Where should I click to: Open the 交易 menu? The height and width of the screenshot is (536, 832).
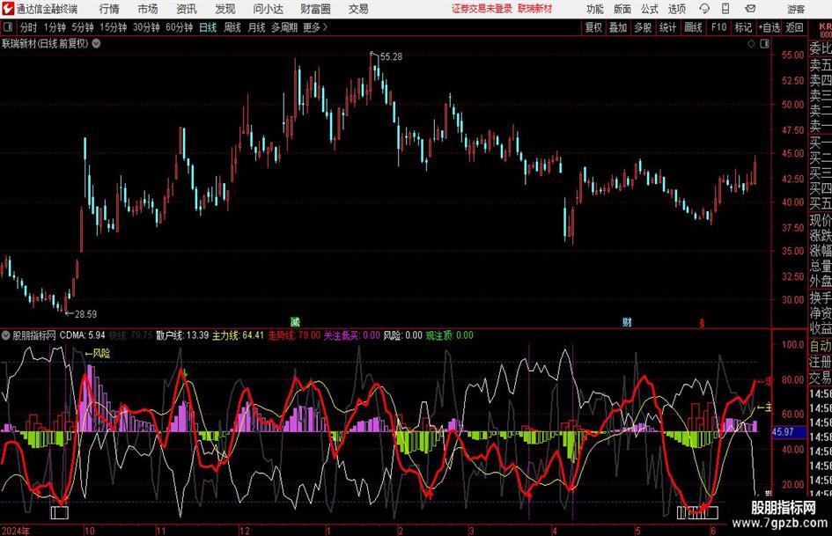pyautogui.click(x=358, y=9)
